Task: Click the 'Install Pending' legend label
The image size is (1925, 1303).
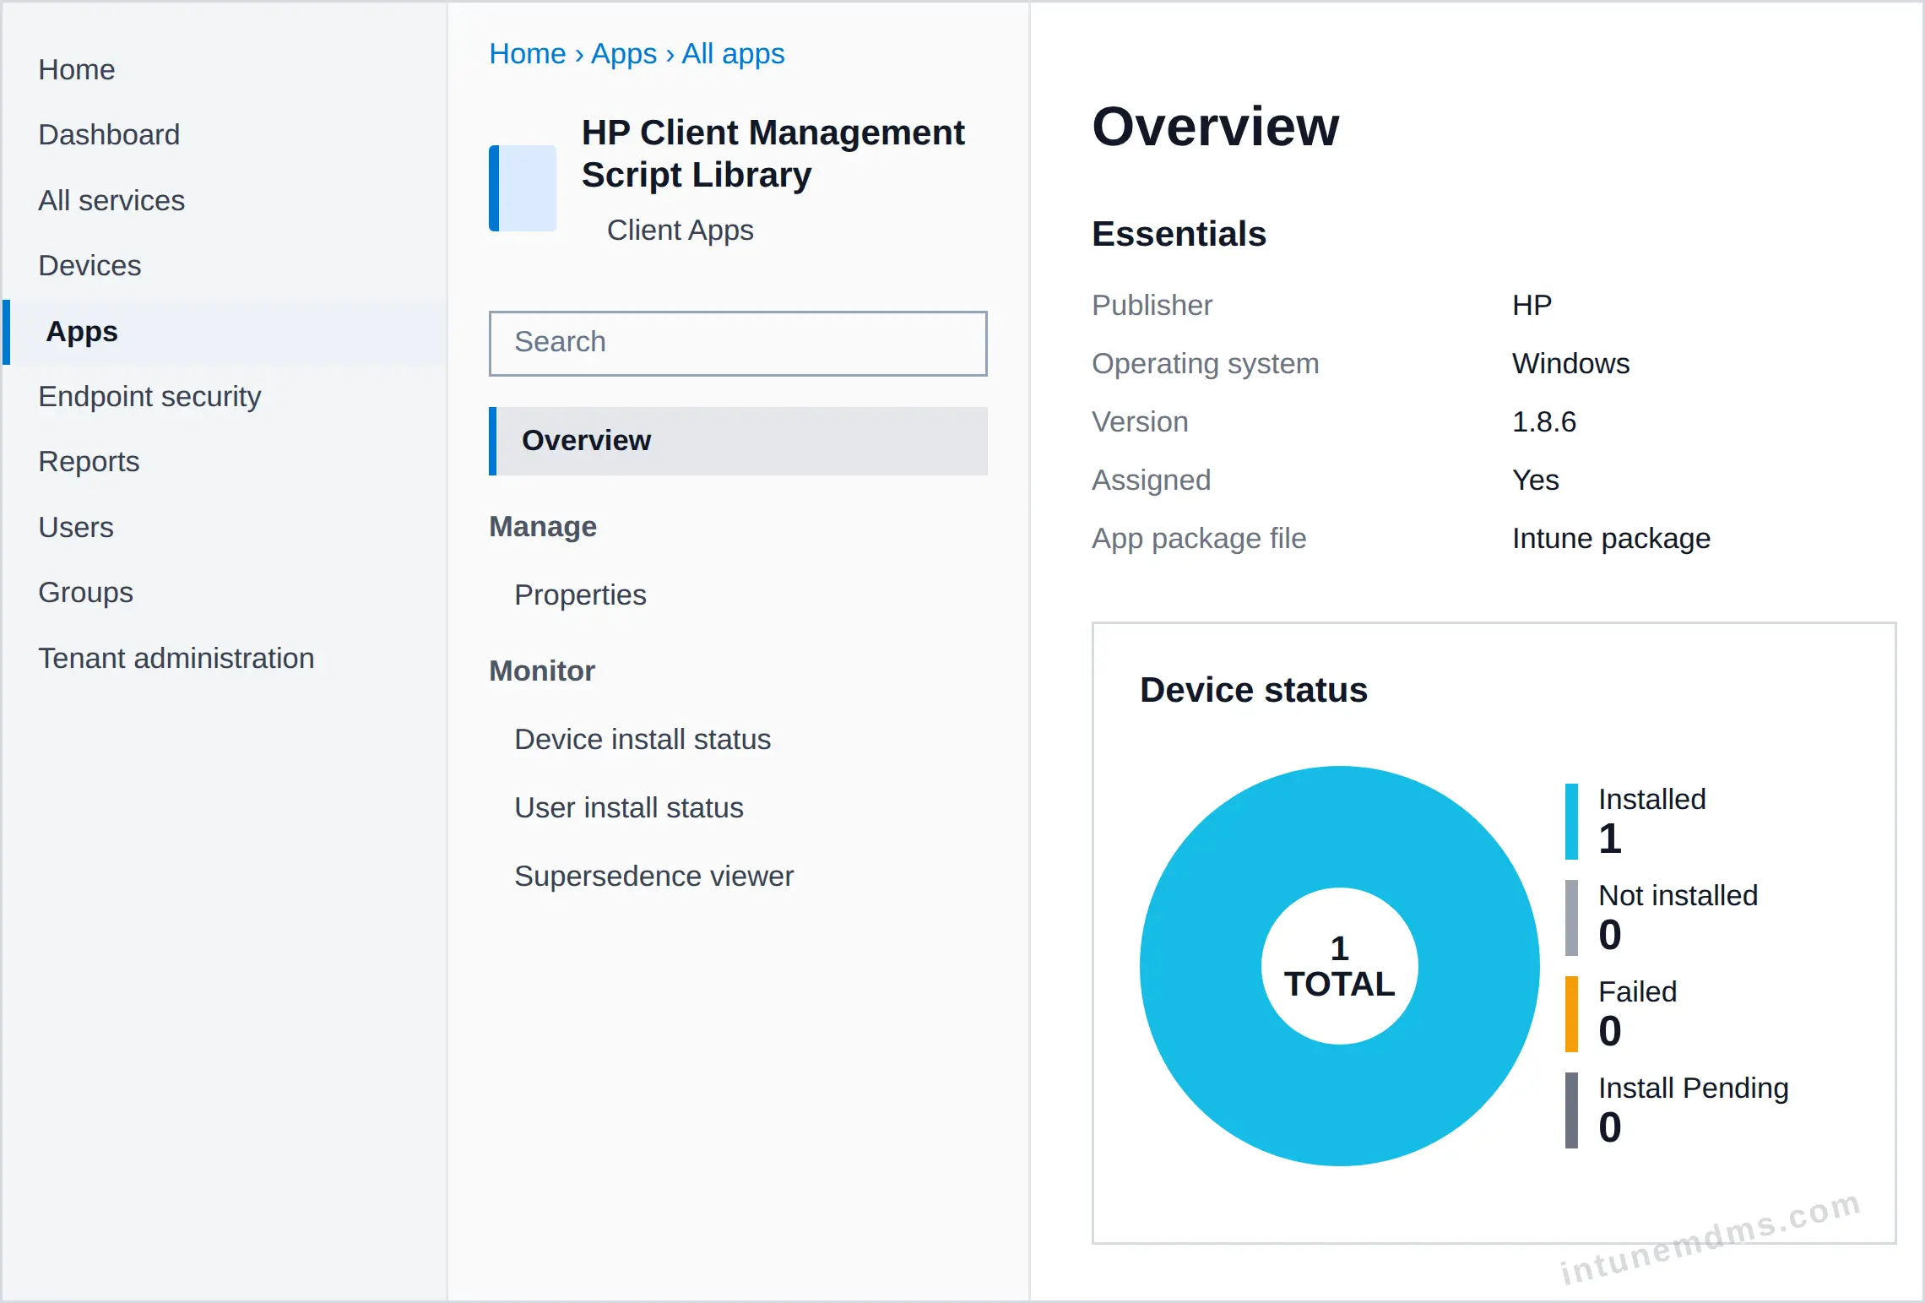Action: [x=1694, y=1088]
